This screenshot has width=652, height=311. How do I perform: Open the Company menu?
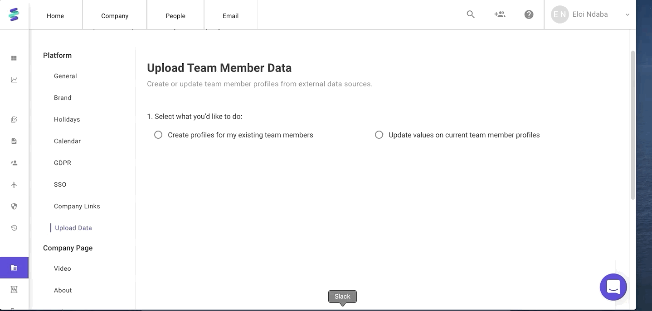[115, 16]
